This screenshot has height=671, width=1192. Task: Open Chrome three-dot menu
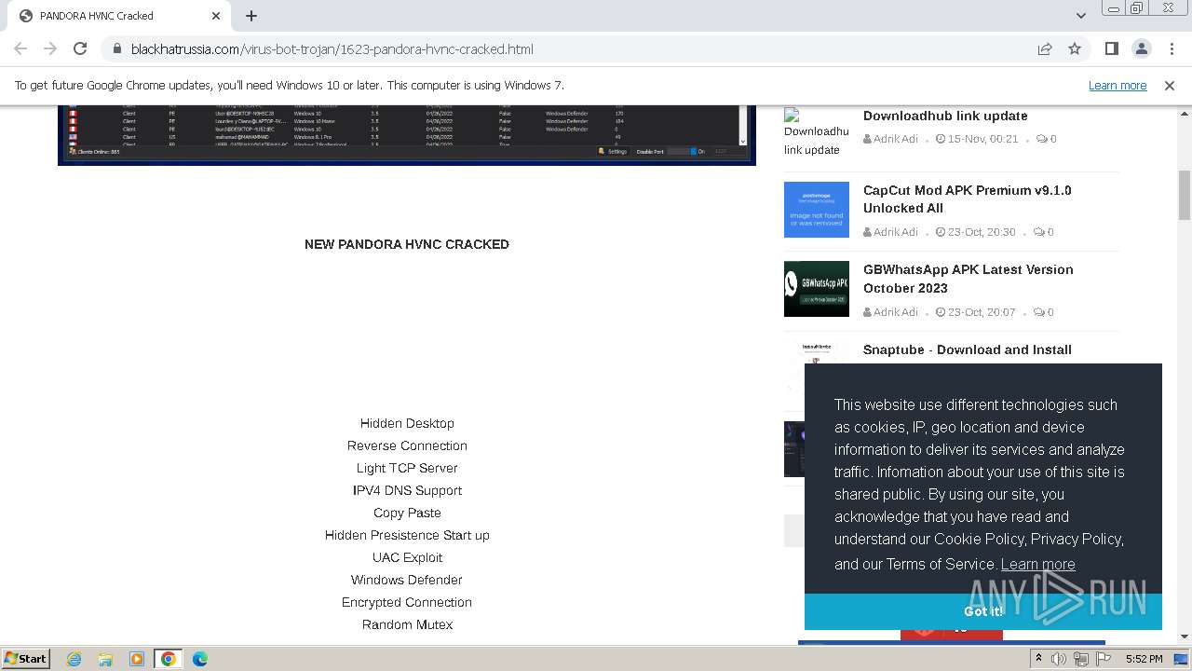[1171, 48]
